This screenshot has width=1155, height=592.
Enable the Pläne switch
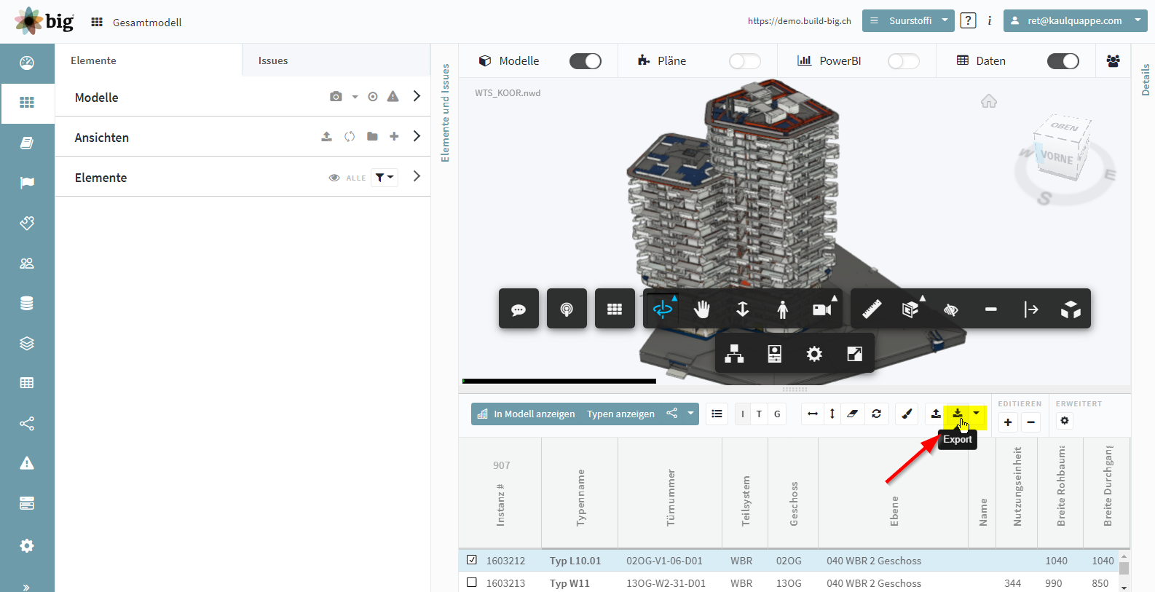[745, 61]
